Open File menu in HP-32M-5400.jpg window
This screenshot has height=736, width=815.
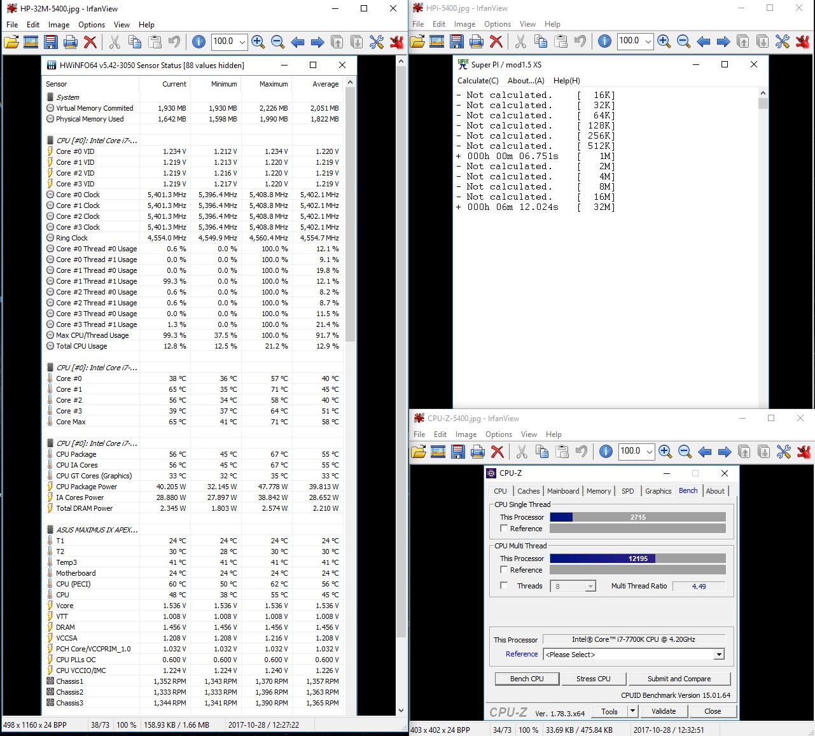click(x=12, y=25)
